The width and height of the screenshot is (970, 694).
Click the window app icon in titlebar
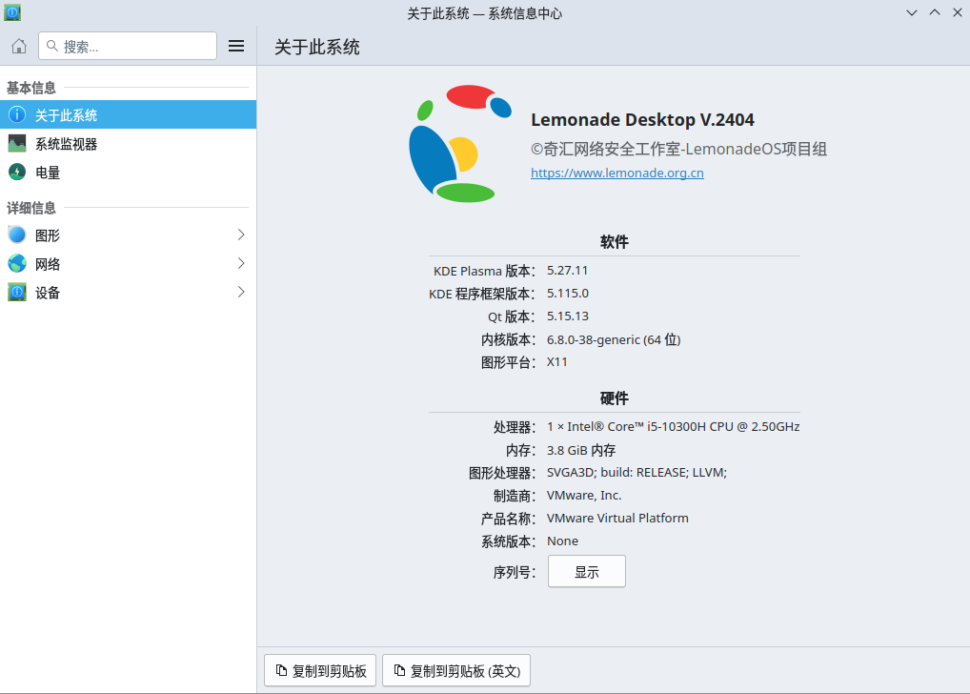pyautogui.click(x=12, y=12)
